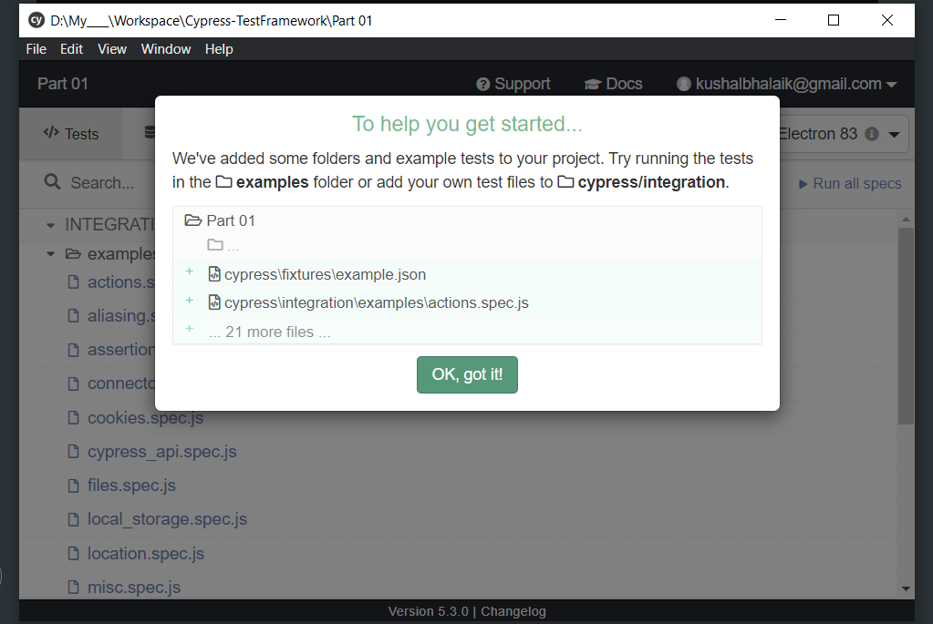The image size is (933, 624).
Task: Open the File menu
Action: coord(36,49)
